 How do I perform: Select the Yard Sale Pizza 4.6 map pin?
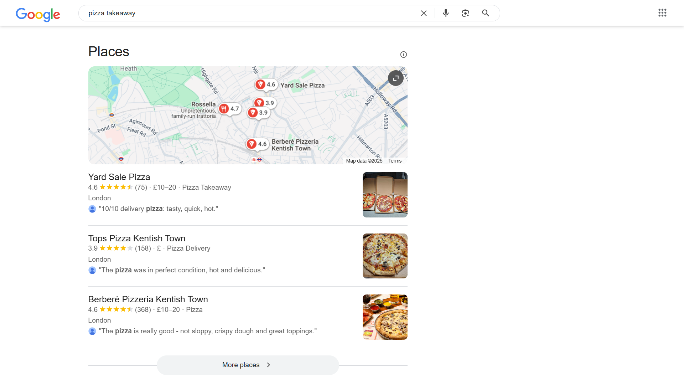click(266, 84)
